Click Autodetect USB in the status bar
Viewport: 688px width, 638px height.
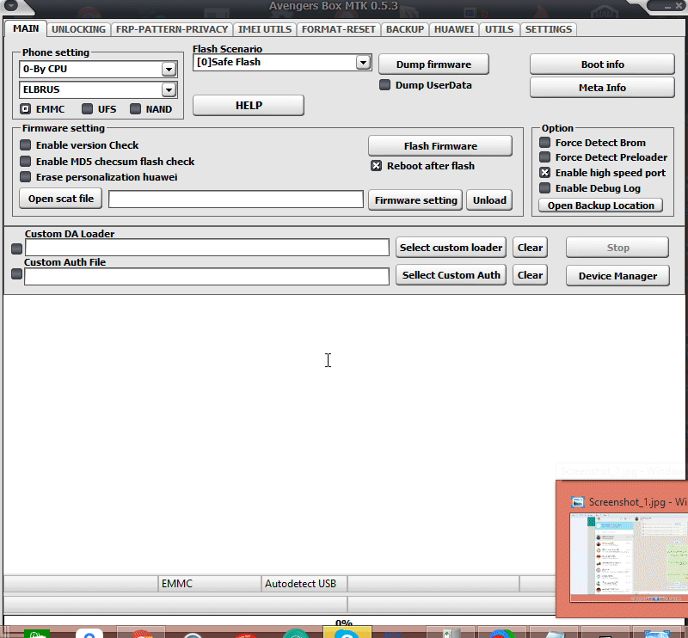tap(304, 584)
